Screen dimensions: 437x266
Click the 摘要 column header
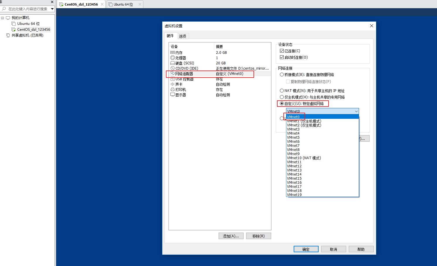click(242, 47)
